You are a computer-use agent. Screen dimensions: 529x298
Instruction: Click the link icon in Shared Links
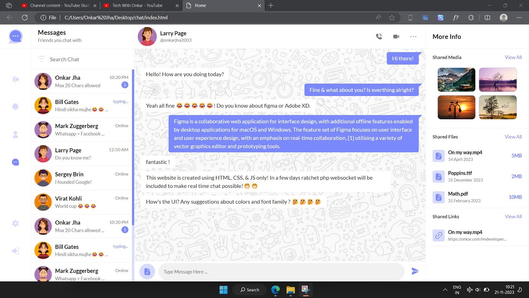438,236
